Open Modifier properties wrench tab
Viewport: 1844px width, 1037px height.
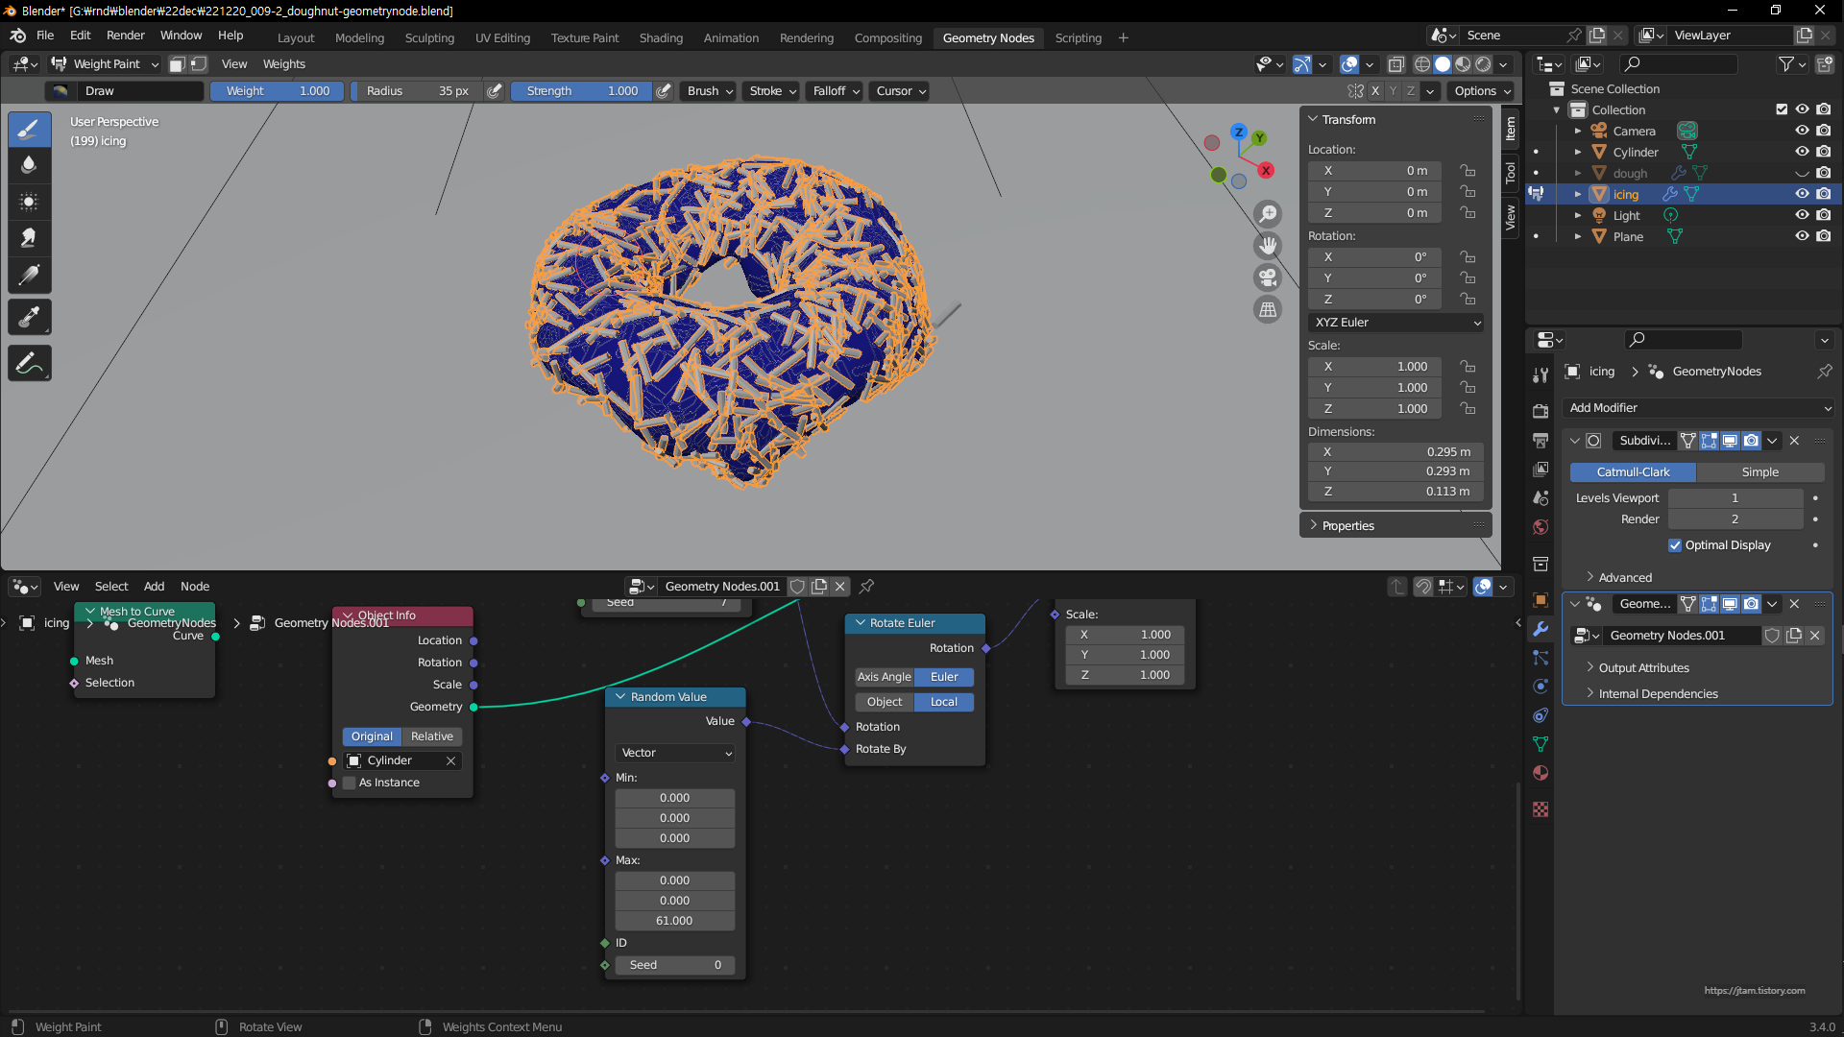1541,629
